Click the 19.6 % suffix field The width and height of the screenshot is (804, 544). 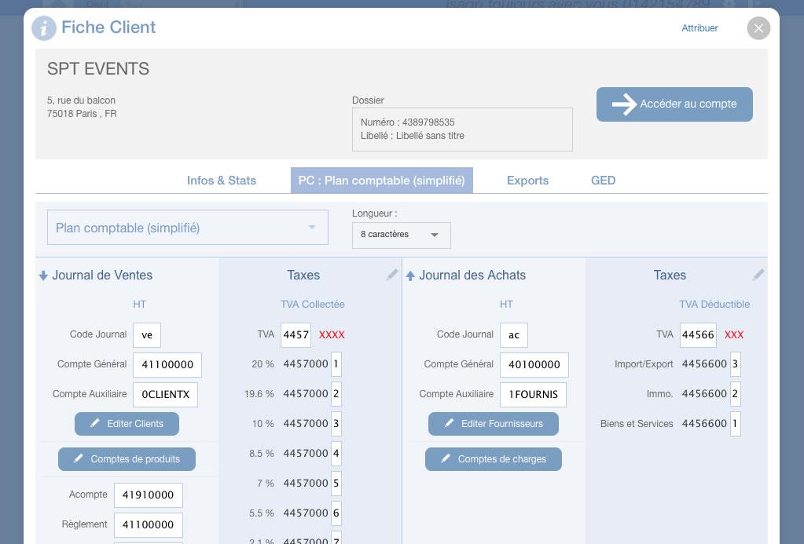pos(336,394)
